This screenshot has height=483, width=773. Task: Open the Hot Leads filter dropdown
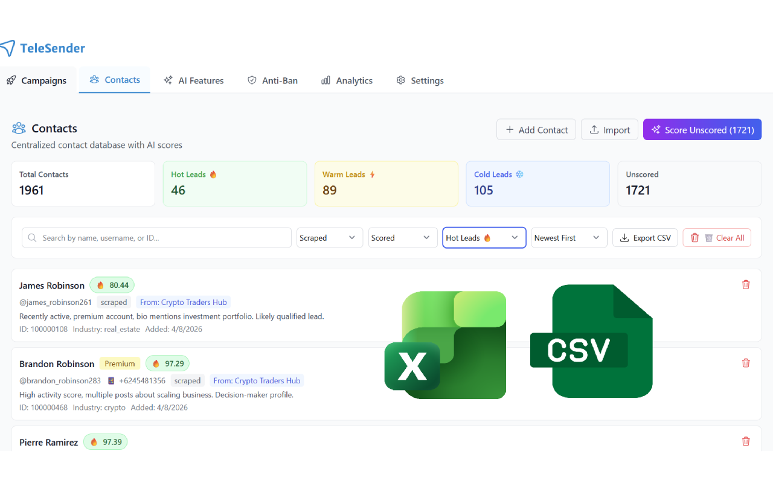click(x=484, y=238)
